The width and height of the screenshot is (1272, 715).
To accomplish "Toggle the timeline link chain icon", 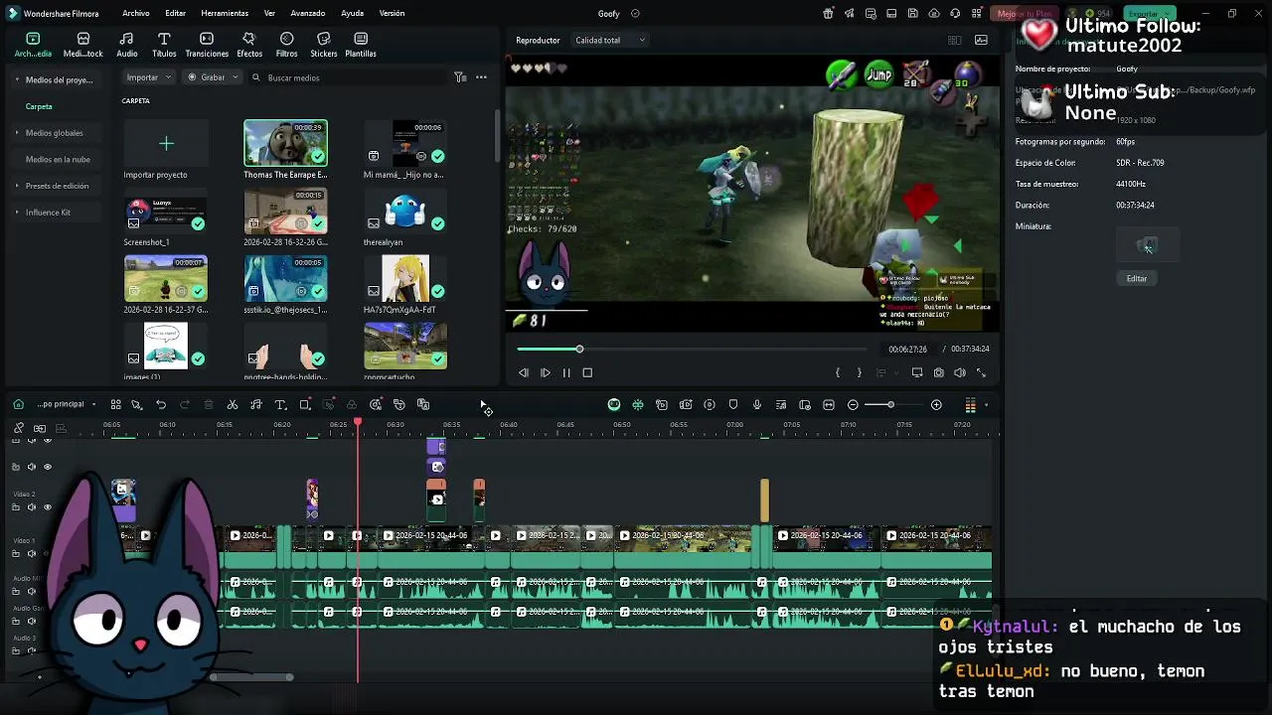I will point(18,428).
